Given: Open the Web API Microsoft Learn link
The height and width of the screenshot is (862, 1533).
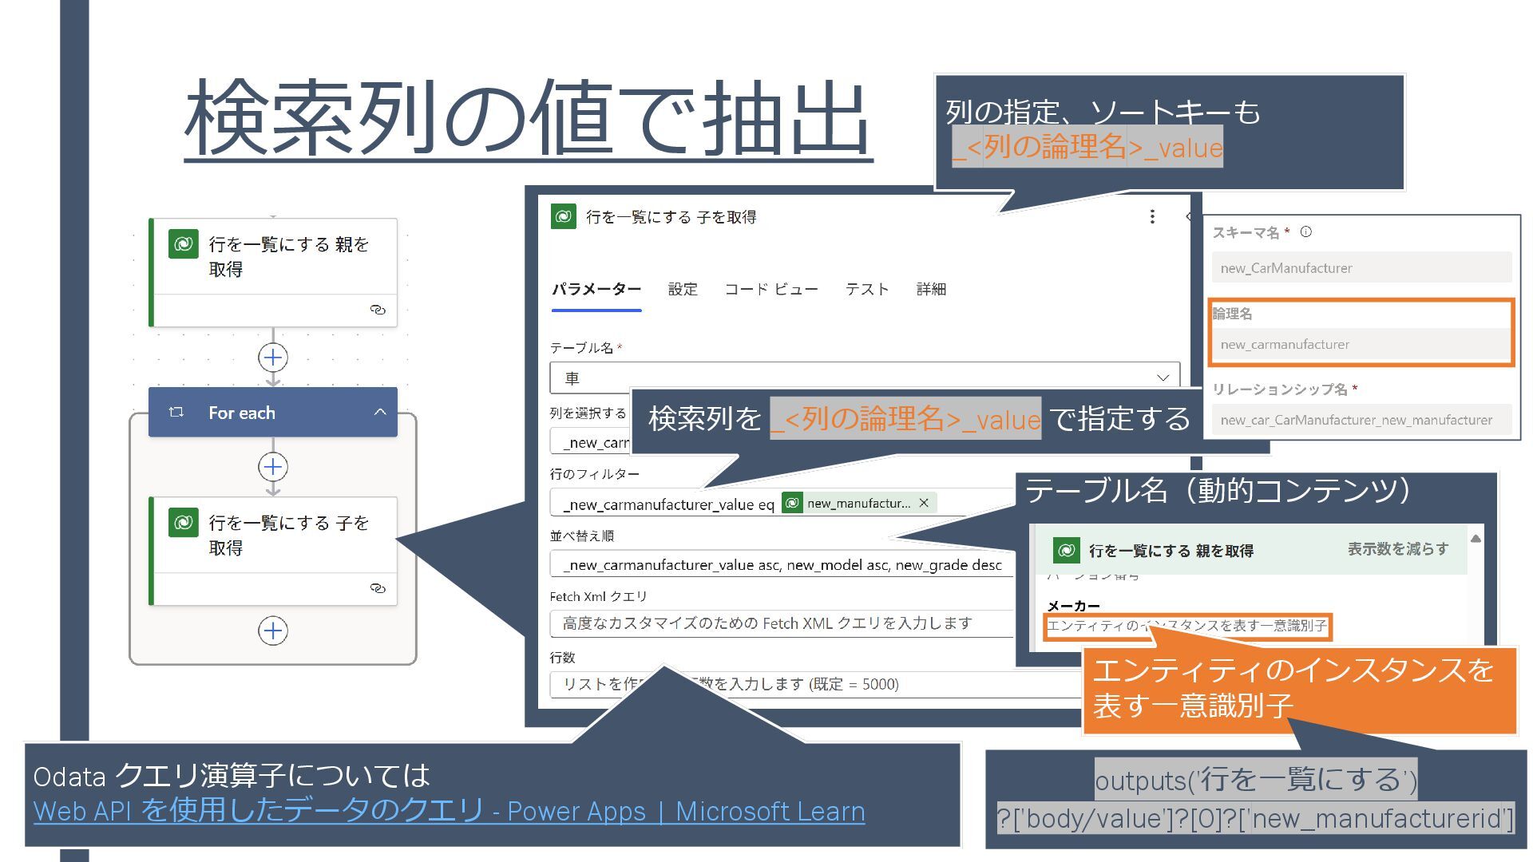Looking at the screenshot, I should pyautogui.click(x=449, y=811).
